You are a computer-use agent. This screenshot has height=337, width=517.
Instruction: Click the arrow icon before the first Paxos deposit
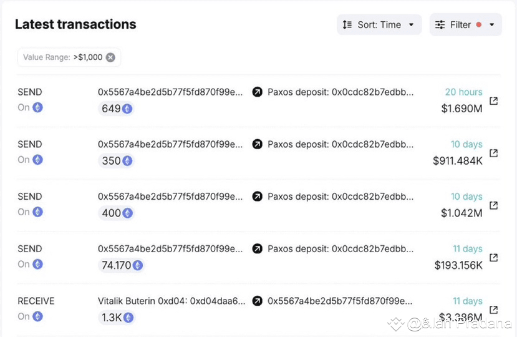coord(257,92)
